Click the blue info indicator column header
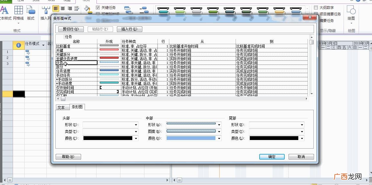The width and height of the screenshot is (372, 185). (x=19, y=45)
